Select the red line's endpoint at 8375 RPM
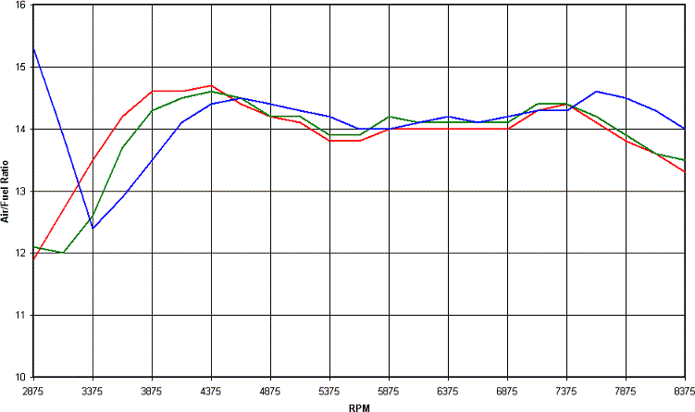Viewport: 695px width, 412px height. point(685,172)
